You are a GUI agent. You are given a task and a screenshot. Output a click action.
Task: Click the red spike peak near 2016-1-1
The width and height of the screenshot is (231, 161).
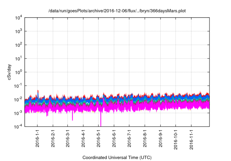[38, 91]
